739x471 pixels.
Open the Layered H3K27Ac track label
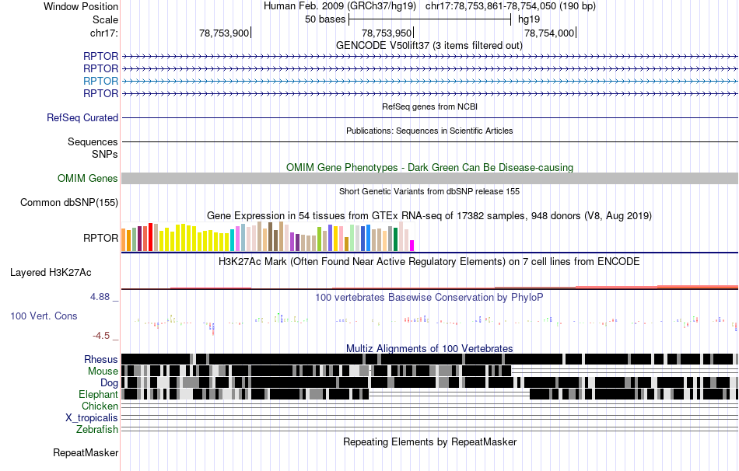(x=51, y=272)
